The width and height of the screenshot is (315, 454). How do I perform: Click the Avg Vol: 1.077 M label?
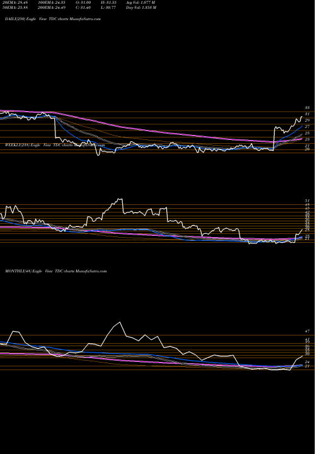(x=141, y=3)
